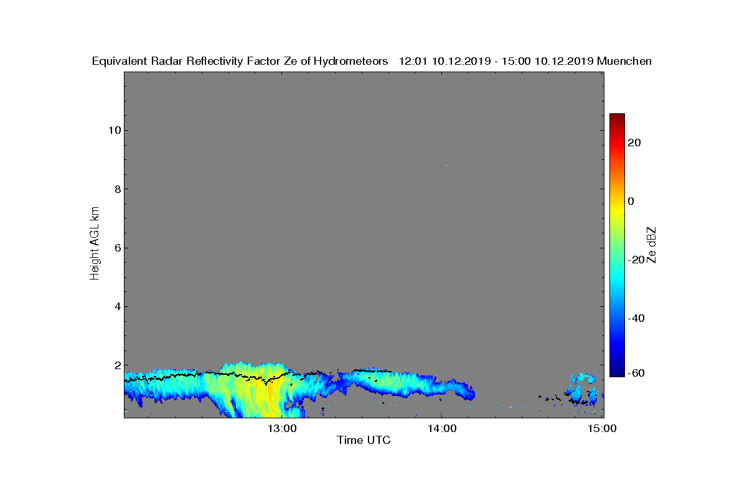Click the dark blue bottom of colorbar
This screenshot has height=498, width=747.
coord(617,372)
